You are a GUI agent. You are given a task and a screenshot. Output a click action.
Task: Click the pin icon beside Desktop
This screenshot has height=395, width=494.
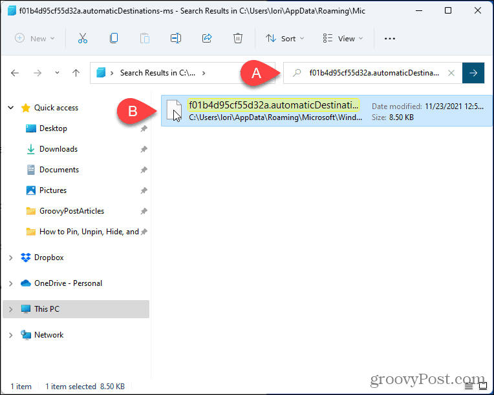click(x=144, y=128)
